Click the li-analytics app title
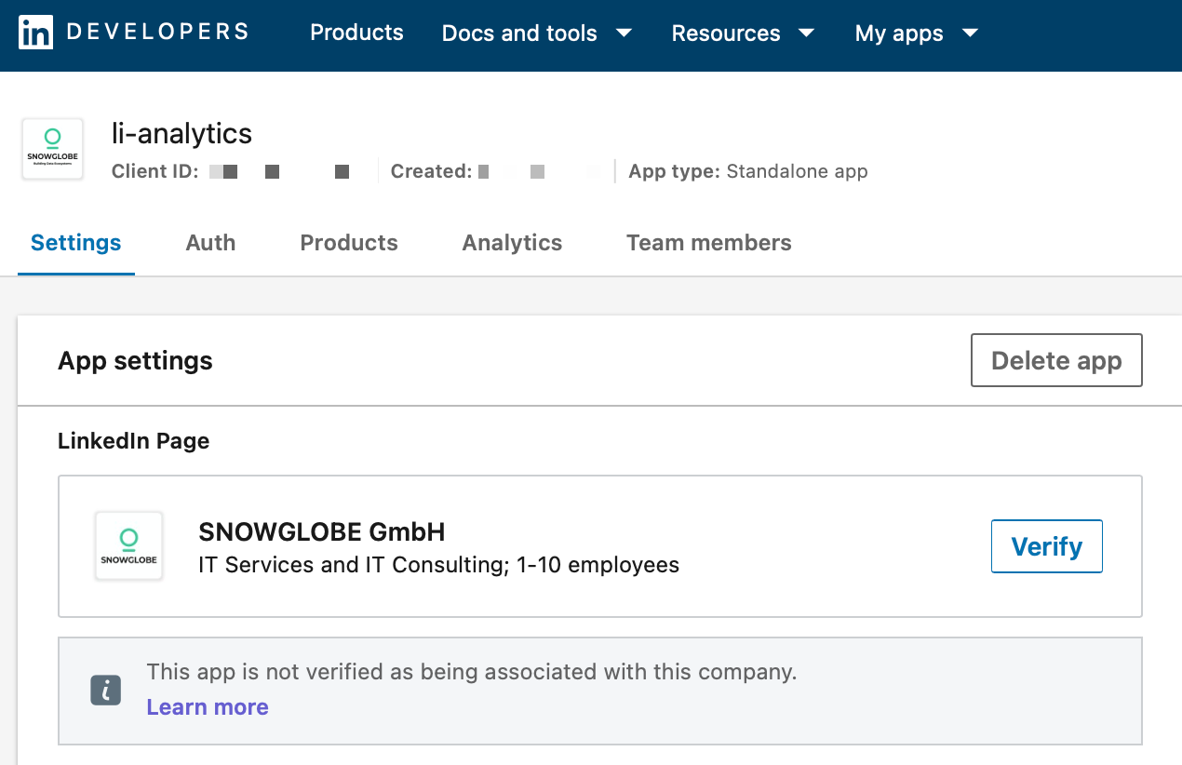 click(x=181, y=133)
